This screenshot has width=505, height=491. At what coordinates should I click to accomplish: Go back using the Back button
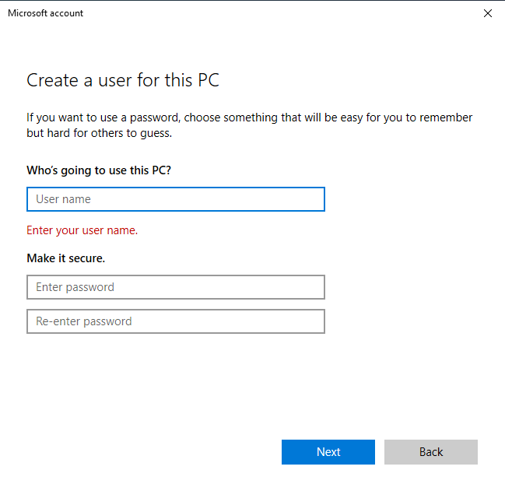point(430,452)
